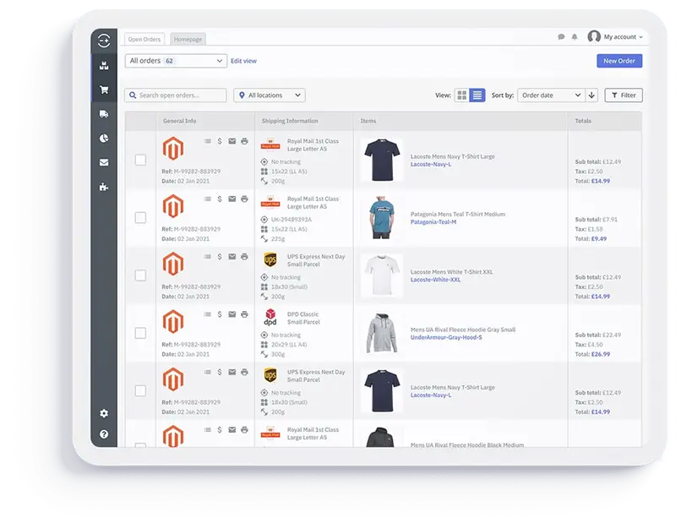Screen dimensions: 676x529
Task: Open the shipping truck icon in sidebar
Action: [104, 114]
